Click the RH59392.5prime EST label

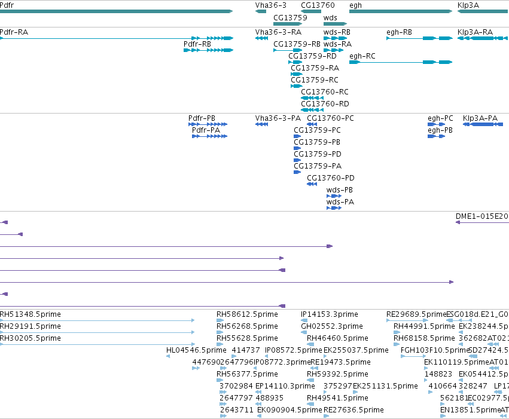[337, 375]
